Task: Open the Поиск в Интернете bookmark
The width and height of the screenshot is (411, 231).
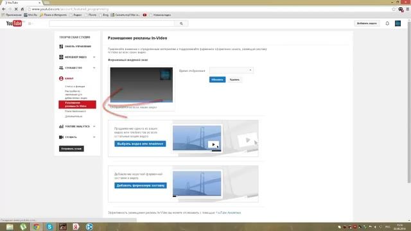Action: (x=53, y=15)
